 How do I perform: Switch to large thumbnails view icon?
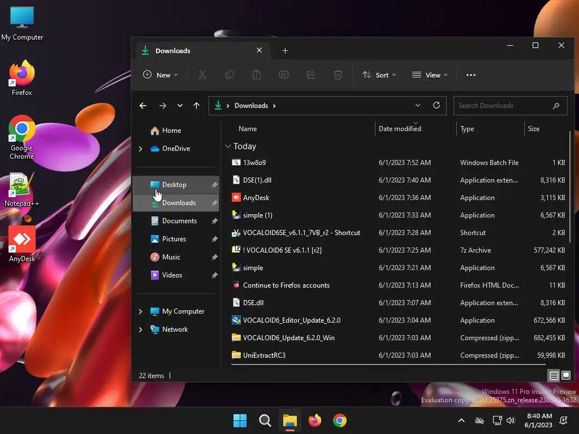pos(565,376)
